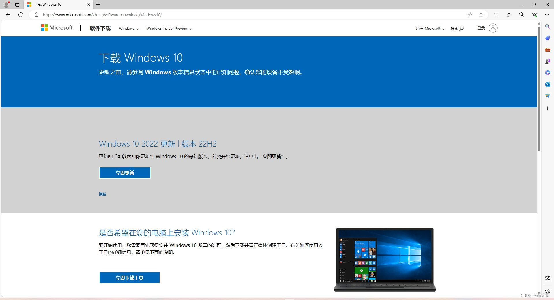
Task: Click the 立即更新 button
Action: (125, 173)
